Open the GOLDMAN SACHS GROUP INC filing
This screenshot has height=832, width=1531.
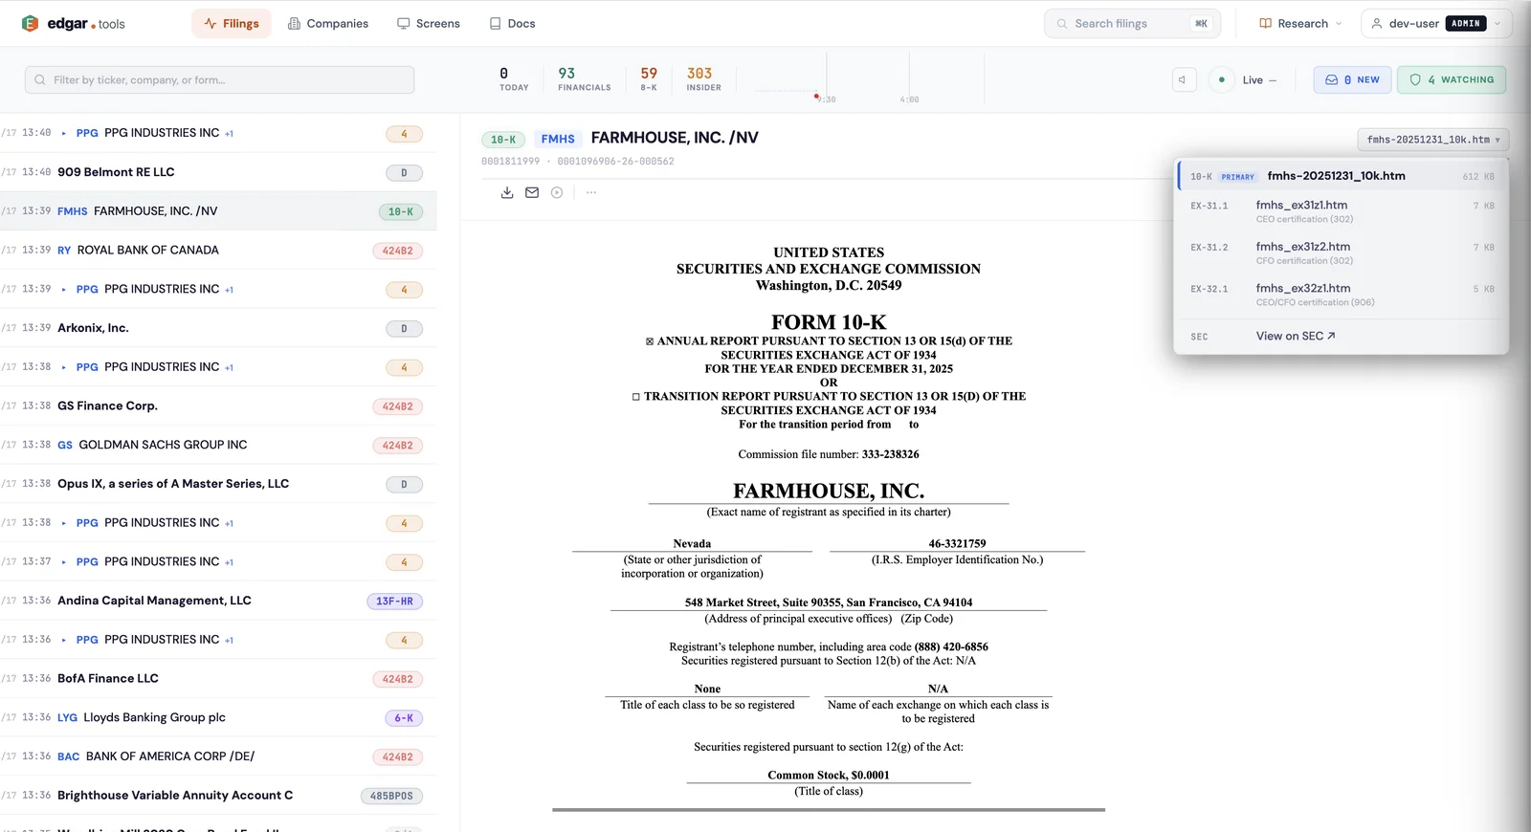point(218,445)
